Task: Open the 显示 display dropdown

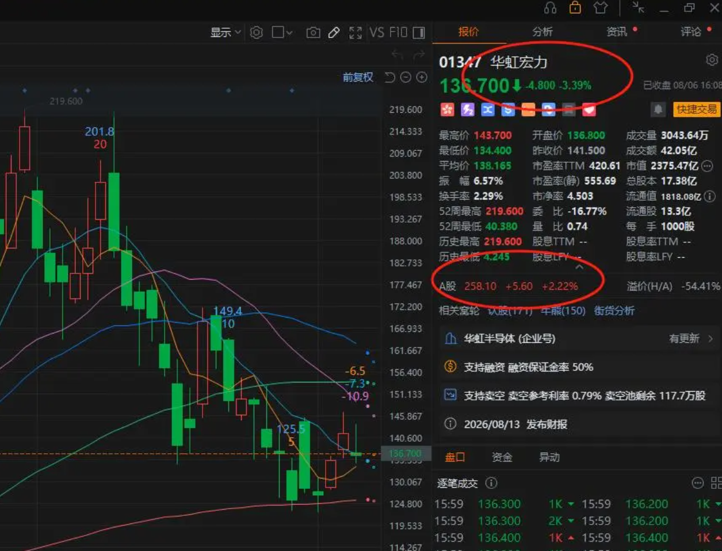Action: click(225, 33)
